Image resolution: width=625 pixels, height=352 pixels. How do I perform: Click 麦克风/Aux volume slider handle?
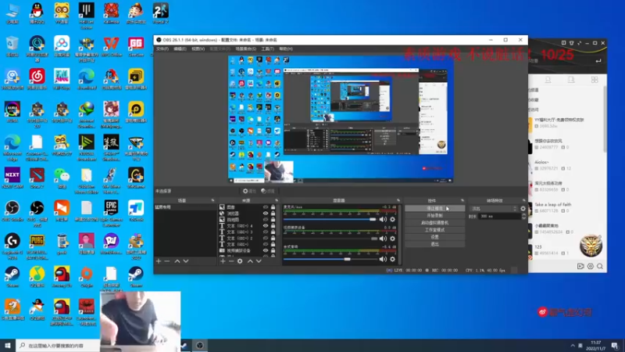pos(373,219)
